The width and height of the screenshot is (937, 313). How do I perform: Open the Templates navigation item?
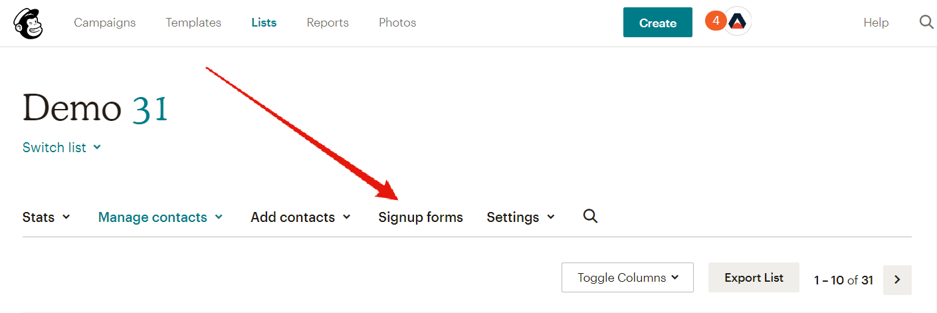pos(193,23)
